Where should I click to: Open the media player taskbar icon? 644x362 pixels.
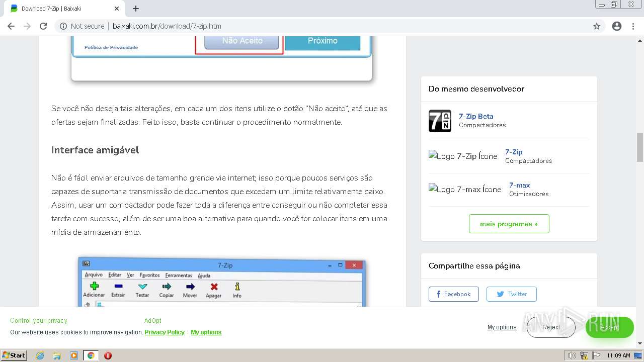[x=74, y=355]
